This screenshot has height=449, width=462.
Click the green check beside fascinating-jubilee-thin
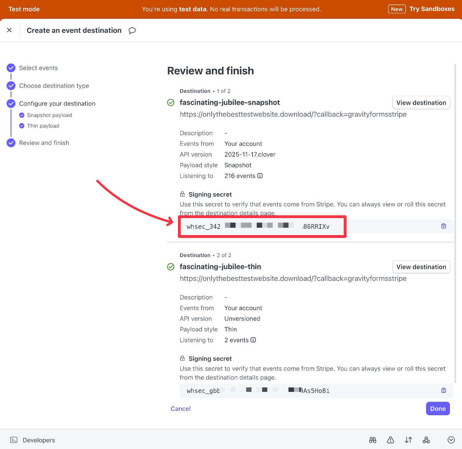point(170,267)
